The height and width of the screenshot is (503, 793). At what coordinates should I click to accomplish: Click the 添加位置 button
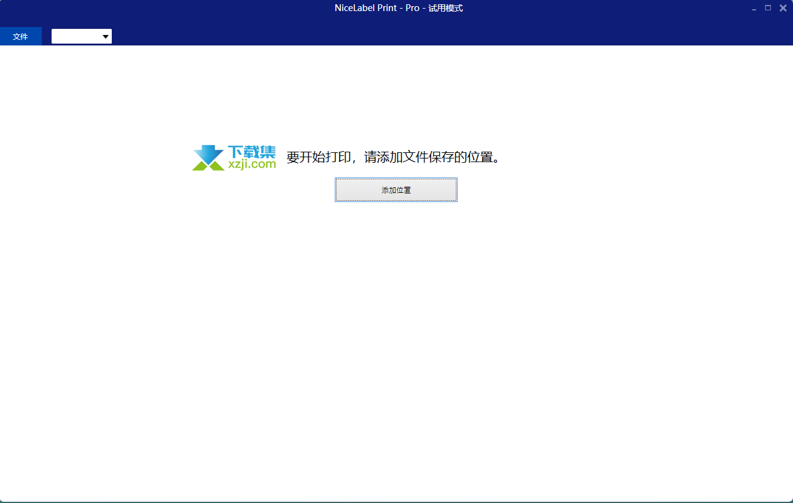tap(396, 190)
